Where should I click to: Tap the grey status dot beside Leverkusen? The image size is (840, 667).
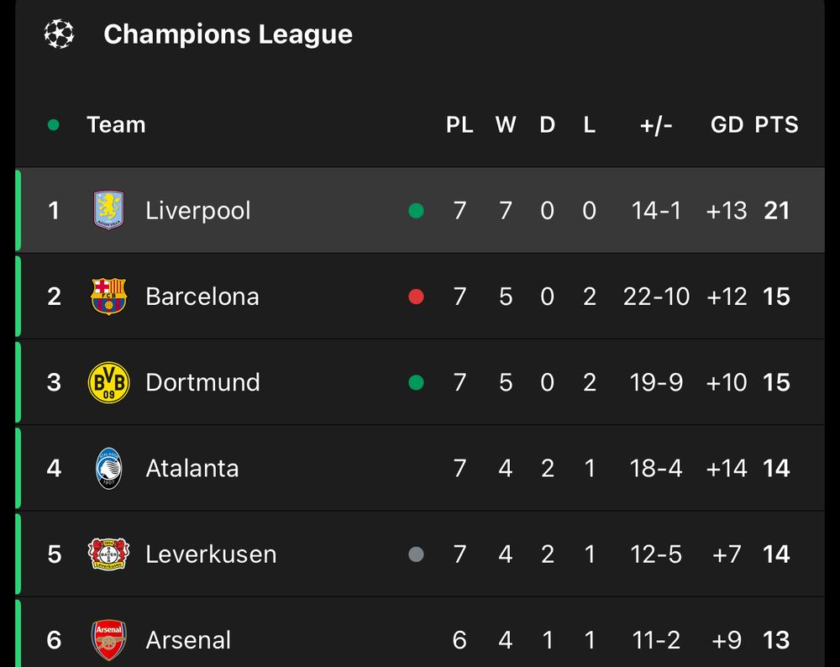coord(417,554)
